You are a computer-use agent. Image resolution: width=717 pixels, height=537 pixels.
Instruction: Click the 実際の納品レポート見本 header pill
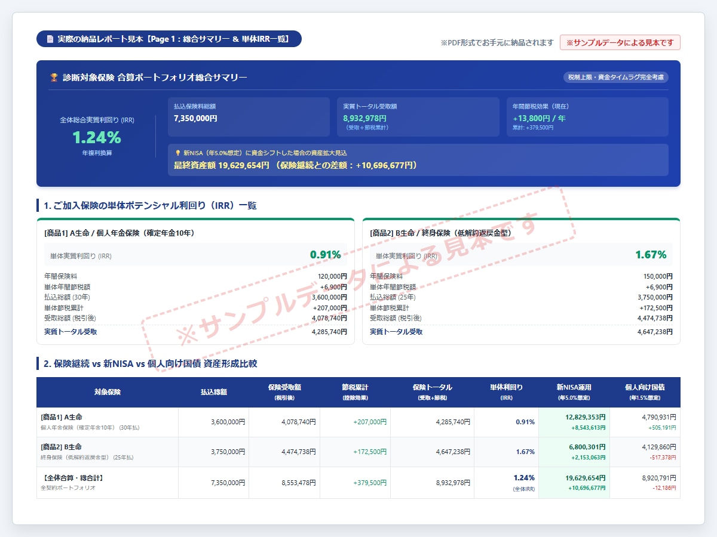pyautogui.click(x=169, y=39)
